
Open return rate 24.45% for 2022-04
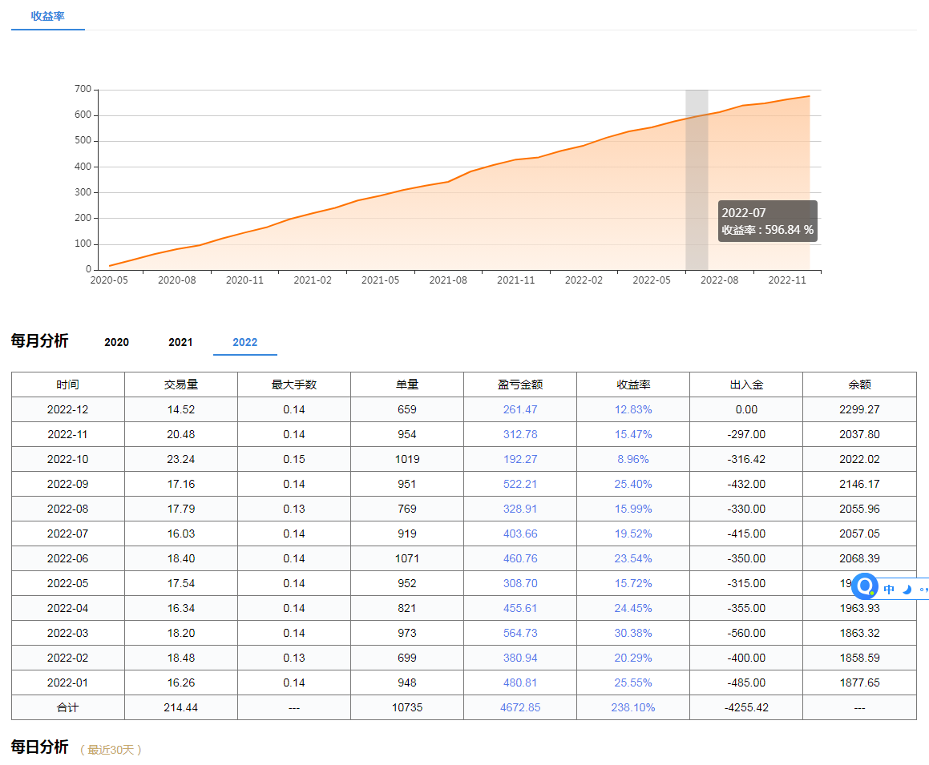point(633,609)
